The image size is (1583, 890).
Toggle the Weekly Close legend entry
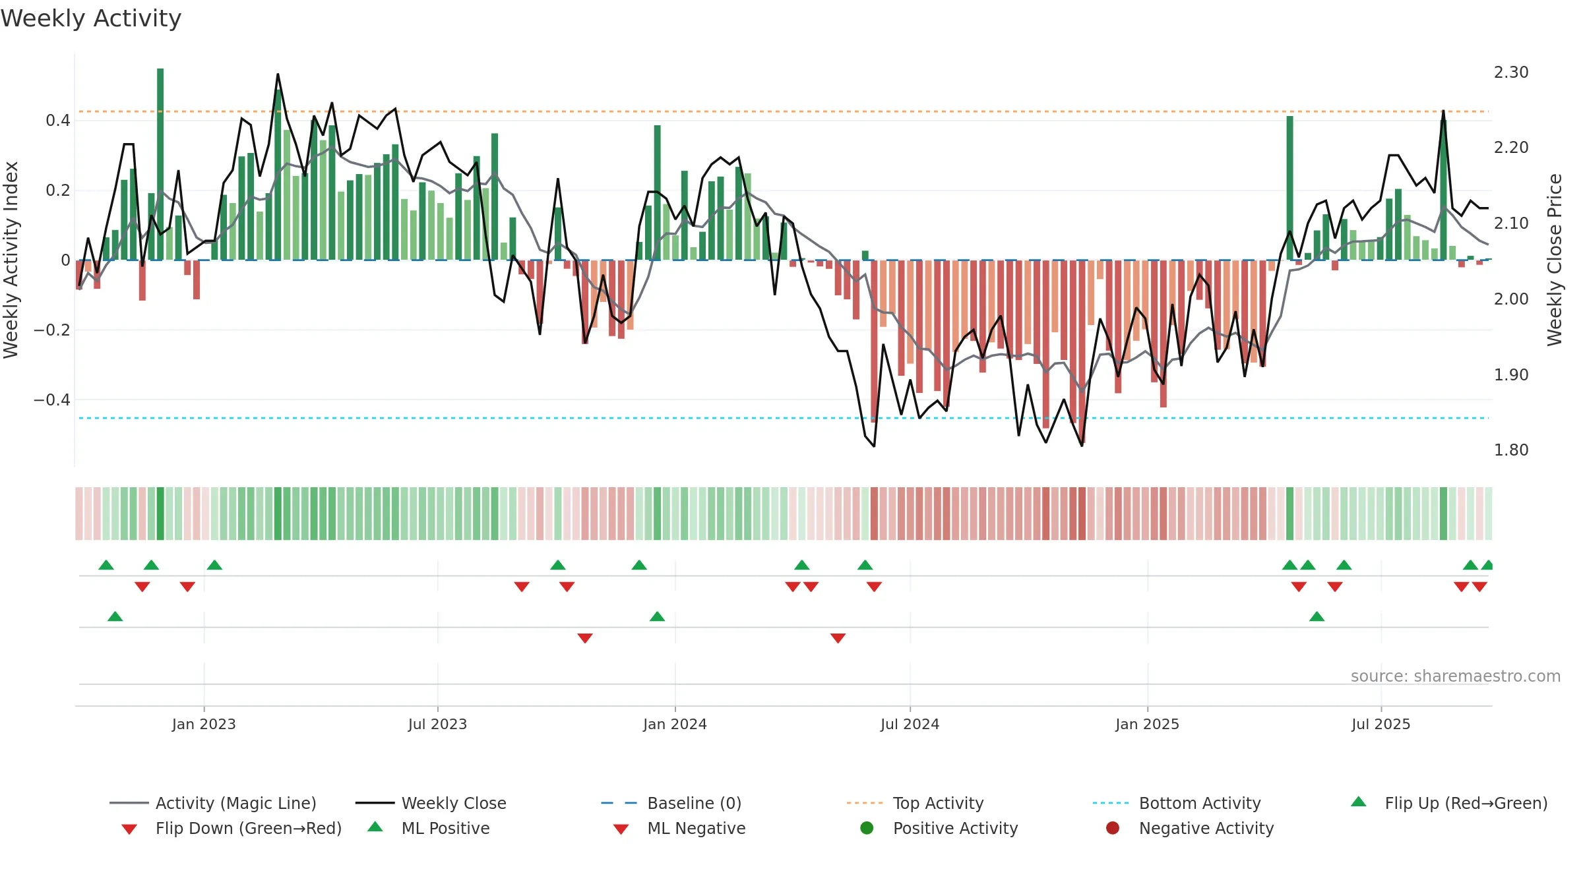tap(431, 803)
